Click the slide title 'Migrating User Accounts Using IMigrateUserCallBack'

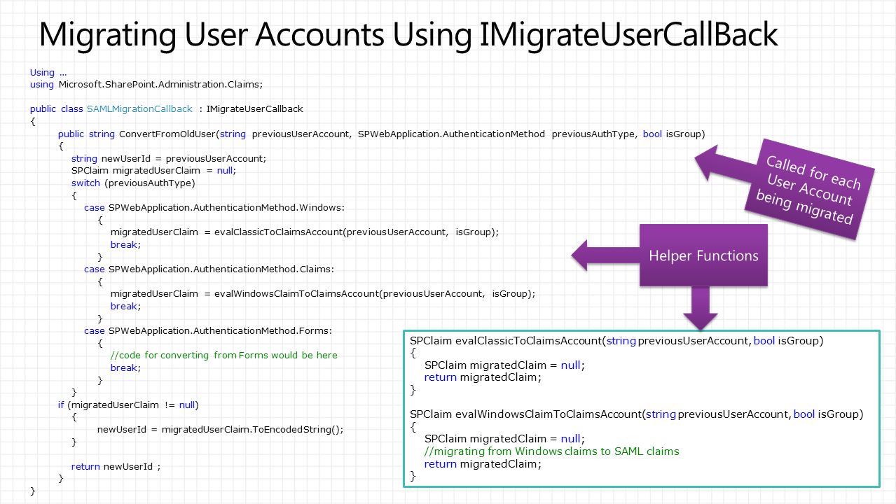click(408, 35)
